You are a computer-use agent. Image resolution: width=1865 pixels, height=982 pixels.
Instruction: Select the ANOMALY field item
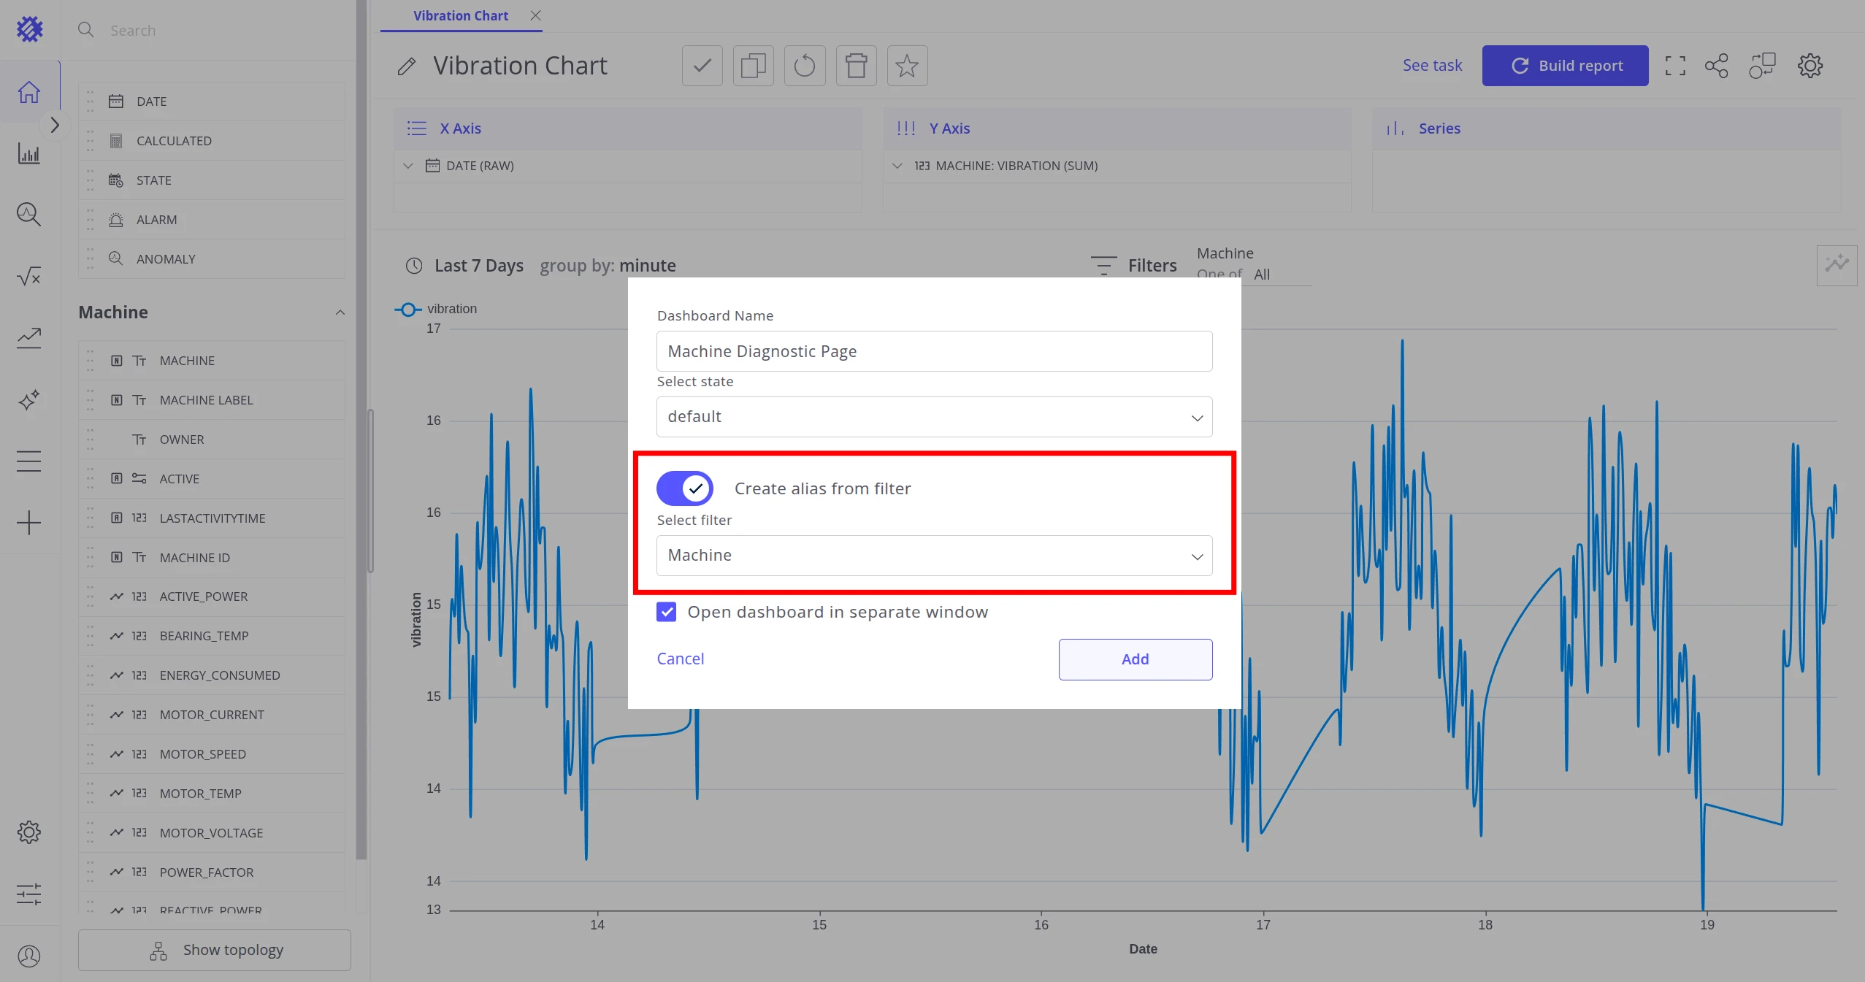(x=212, y=259)
